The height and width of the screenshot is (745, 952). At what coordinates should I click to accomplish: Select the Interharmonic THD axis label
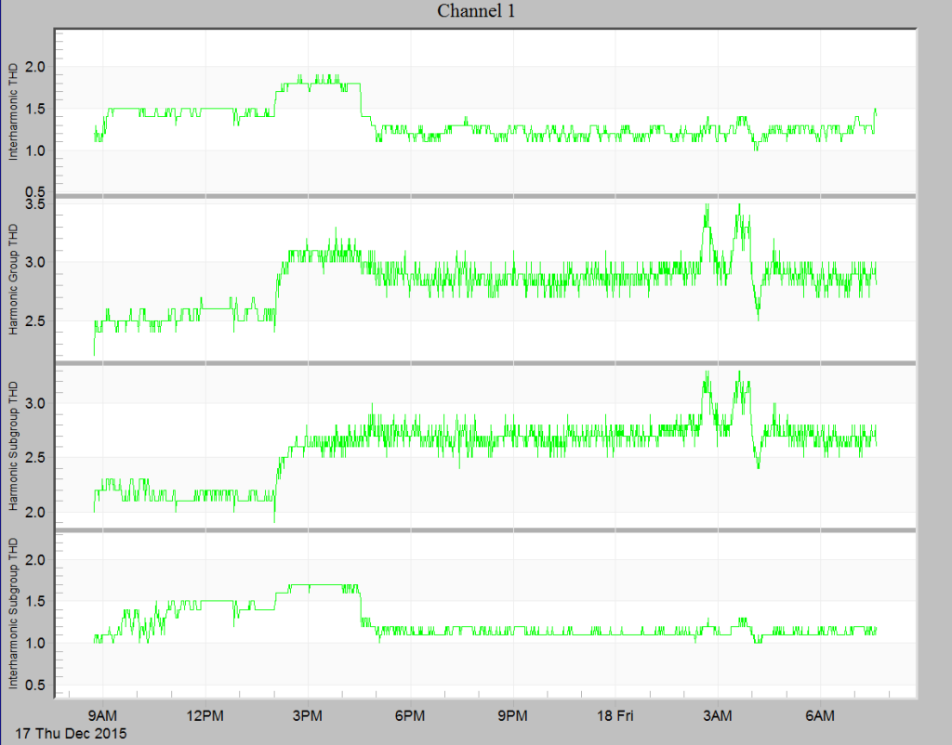14,111
